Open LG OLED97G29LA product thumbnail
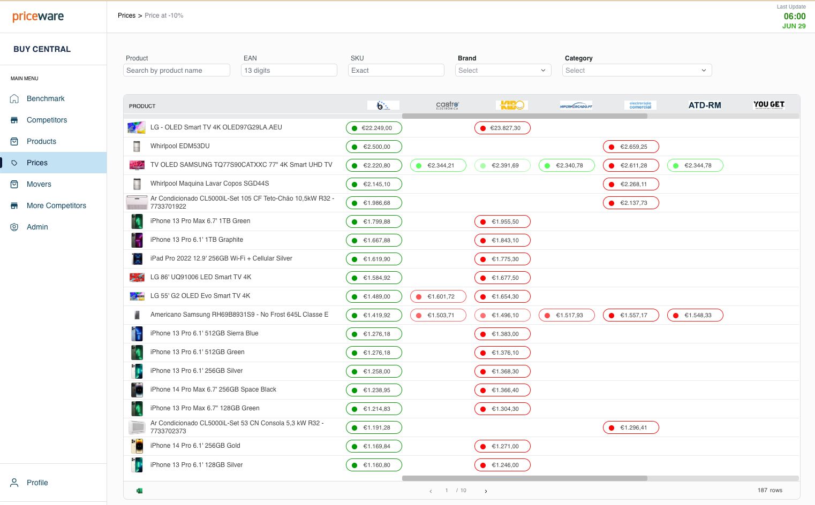Viewport: 815px width, 505px height. pyautogui.click(x=137, y=128)
